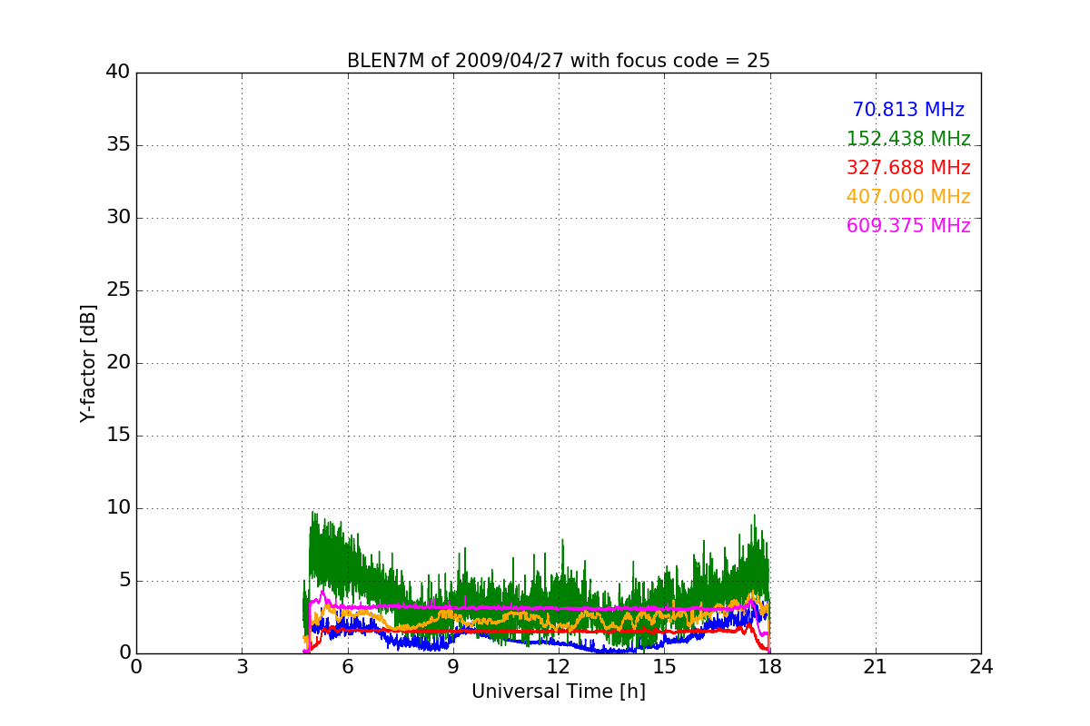Click the x-axis tick label 12
This screenshot has width=1090, height=726.
point(559,667)
